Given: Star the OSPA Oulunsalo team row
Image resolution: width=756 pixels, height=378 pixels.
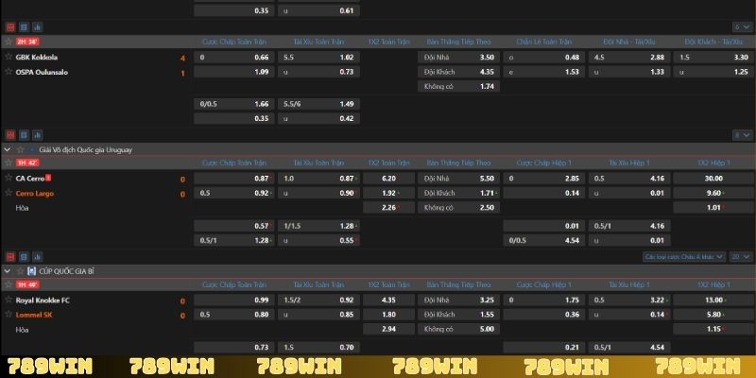Looking at the screenshot, I should 9,72.
